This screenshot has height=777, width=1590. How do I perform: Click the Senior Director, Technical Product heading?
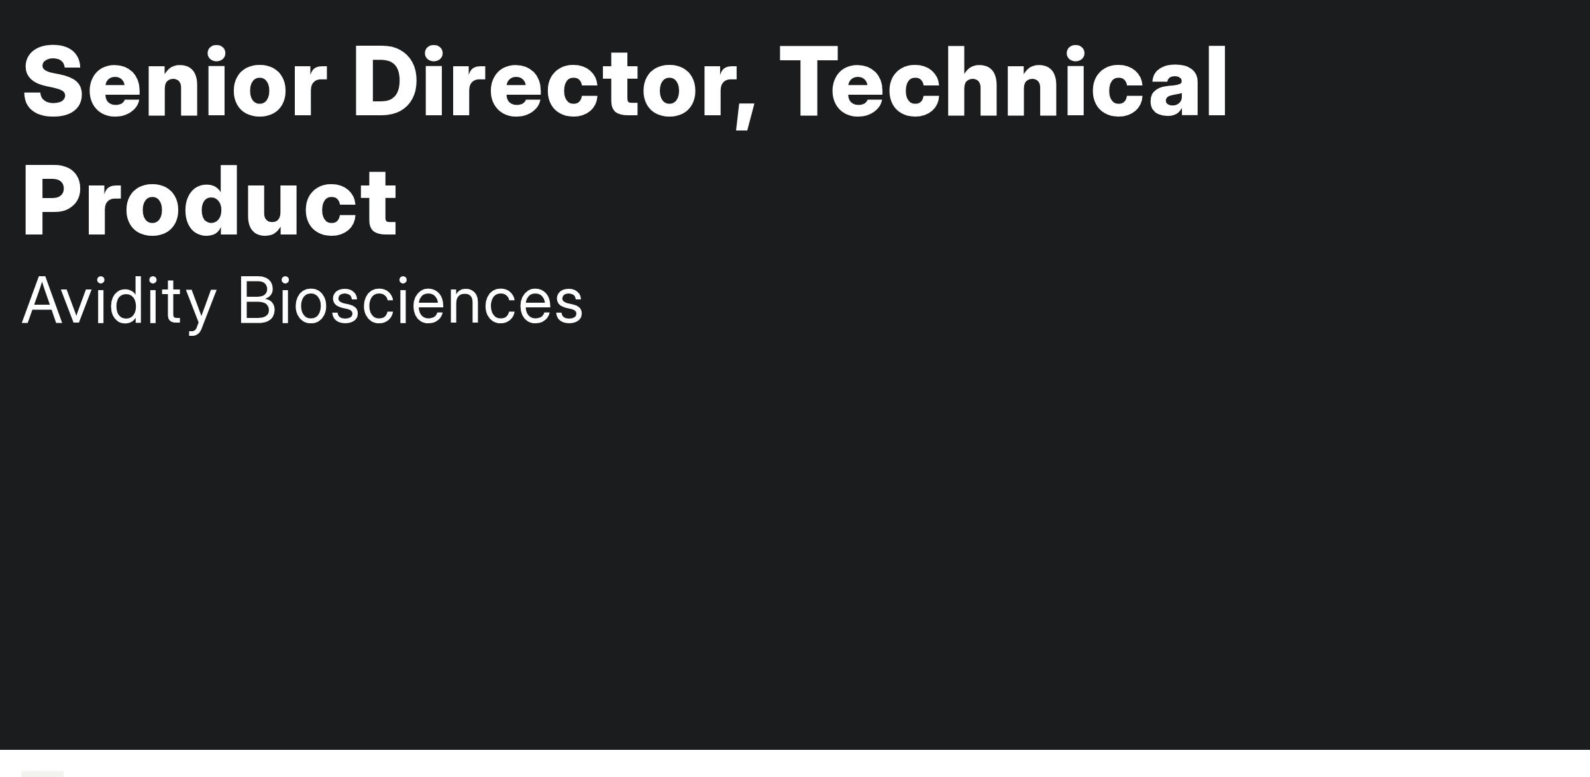(x=625, y=141)
